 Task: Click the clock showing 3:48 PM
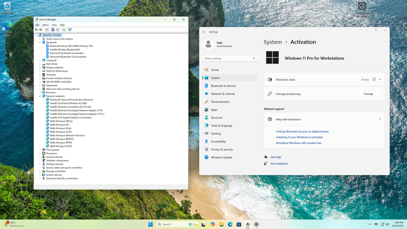(x=398, y=224)
